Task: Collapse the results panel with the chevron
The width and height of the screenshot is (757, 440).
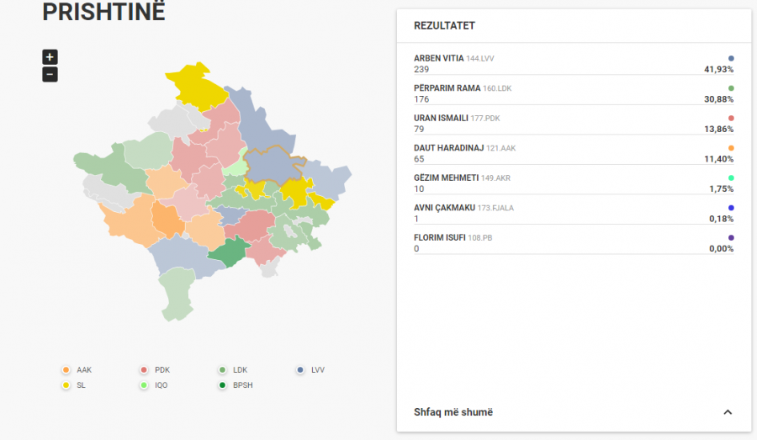Action: [728, 412]
